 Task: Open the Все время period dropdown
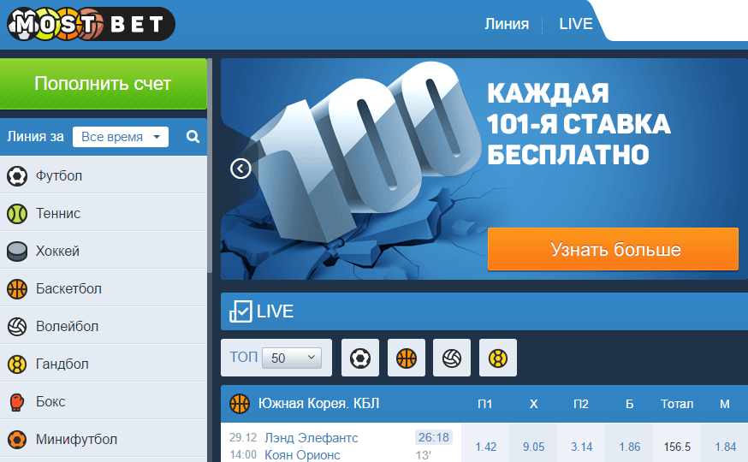click(x=120, y=137)
